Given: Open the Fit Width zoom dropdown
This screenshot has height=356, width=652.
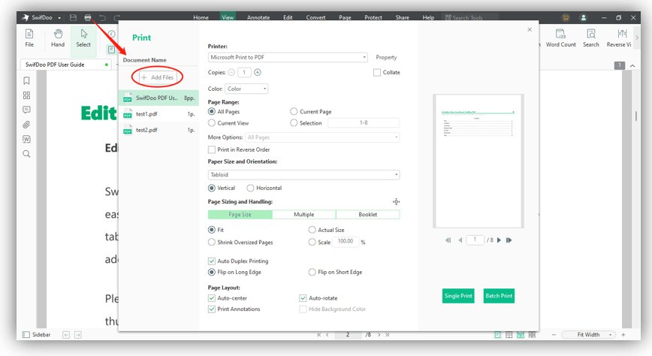Looking at the screenshot, I should [x=588, y=335].
